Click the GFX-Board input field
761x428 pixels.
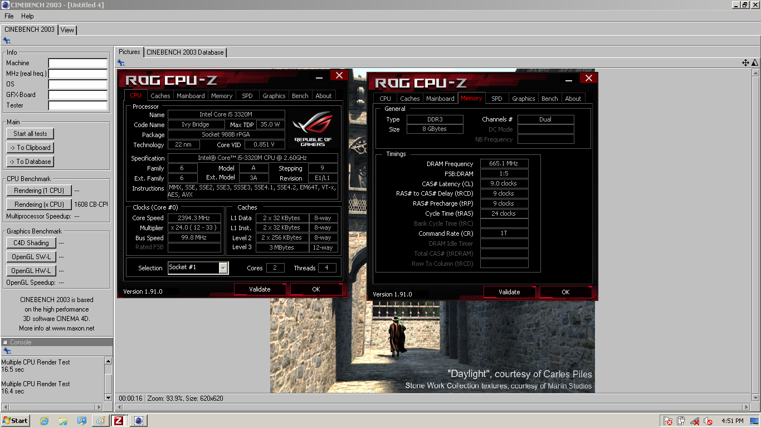[77, 95]
